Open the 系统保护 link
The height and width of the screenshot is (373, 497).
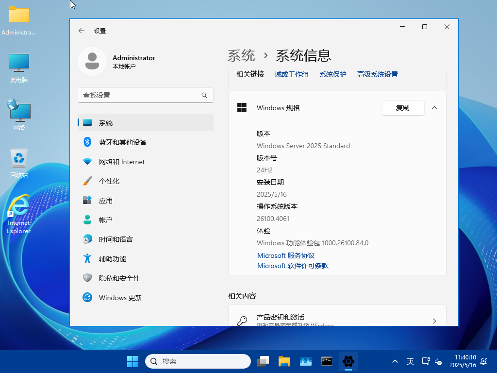[x=333, y=74]
